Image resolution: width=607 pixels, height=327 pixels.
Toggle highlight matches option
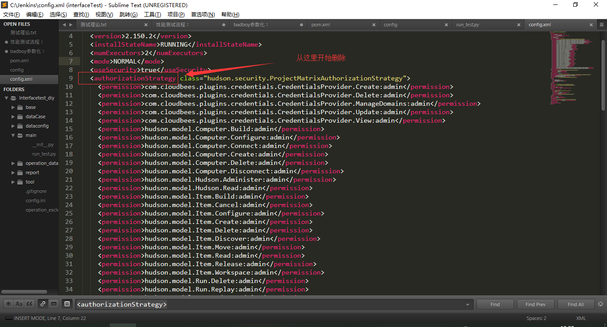click(x=67, y=304)
